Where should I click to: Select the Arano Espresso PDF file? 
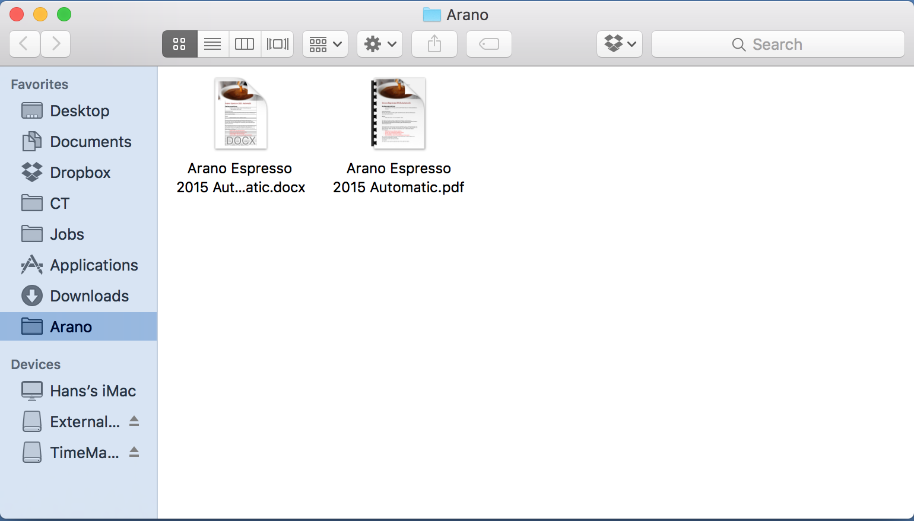point(398,114)
